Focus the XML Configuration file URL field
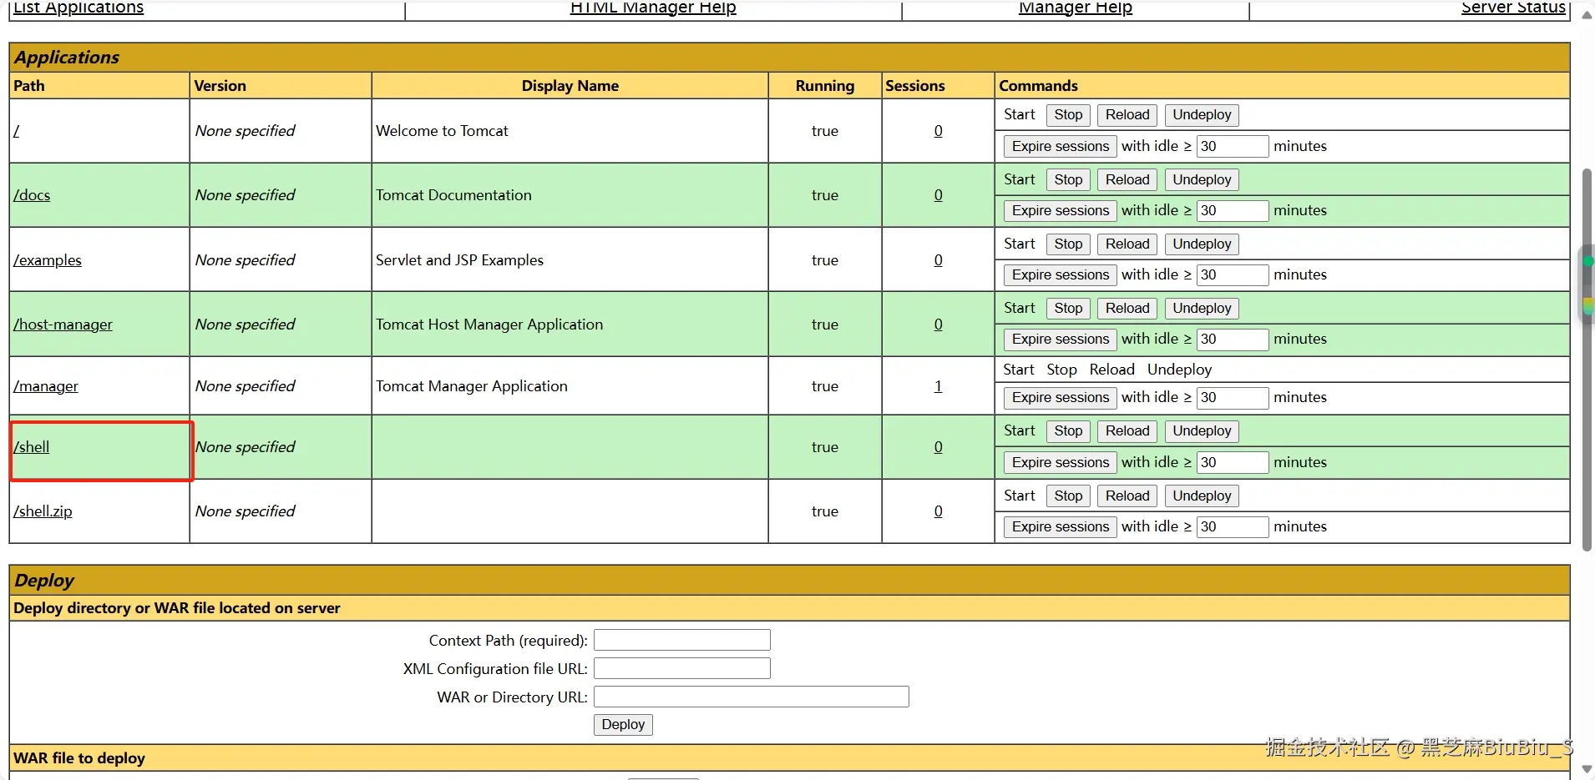 tap(682, 668)
